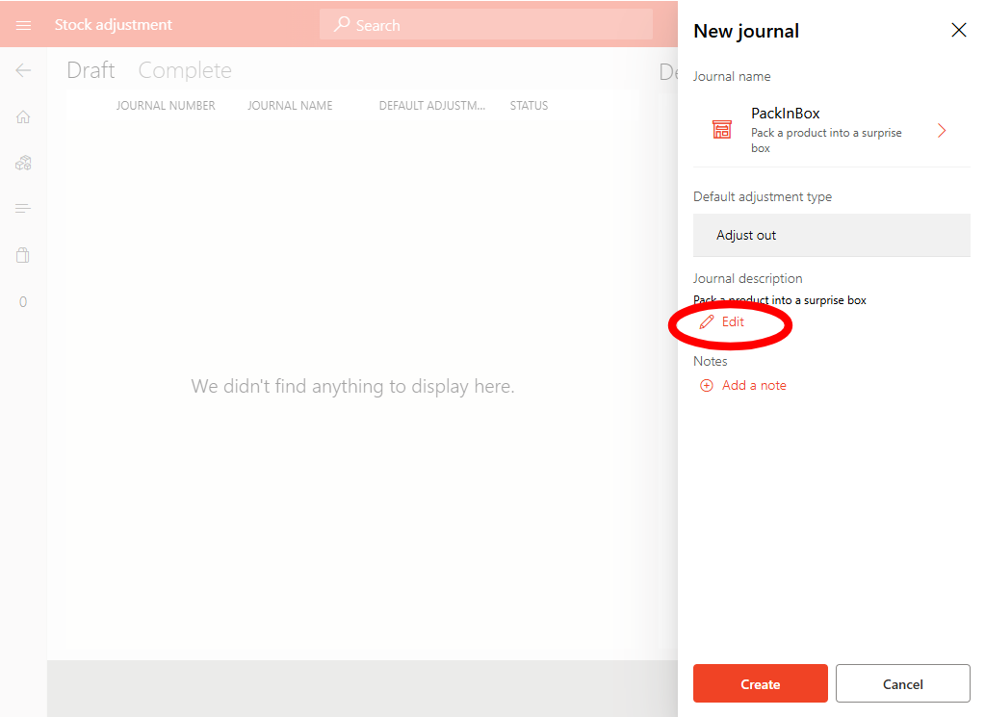Switch to the Complete tab
This screenshot has height=717, width=985.
coord(185,70)
